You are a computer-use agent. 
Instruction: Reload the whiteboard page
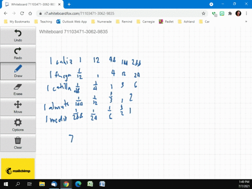click(x=22, y=14)
